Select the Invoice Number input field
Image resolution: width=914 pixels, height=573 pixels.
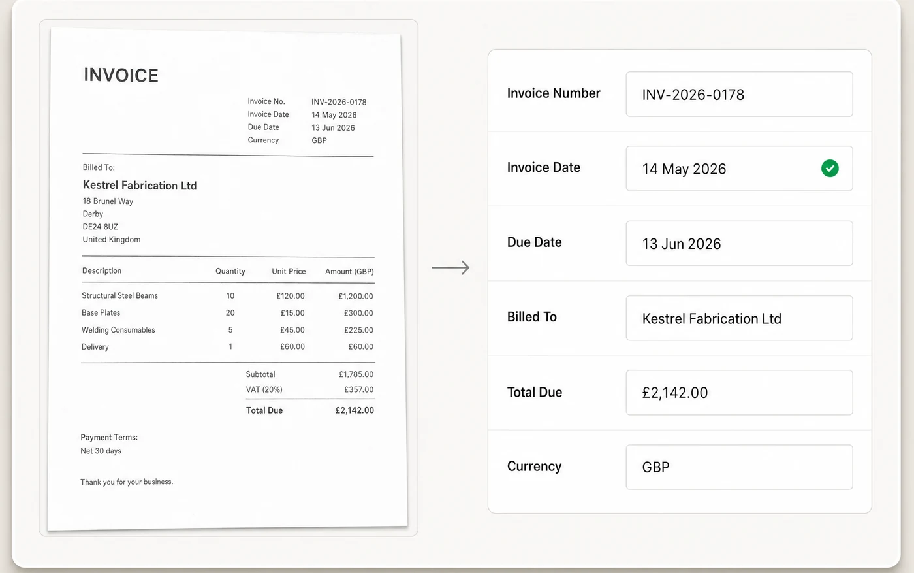click(739, 94)
